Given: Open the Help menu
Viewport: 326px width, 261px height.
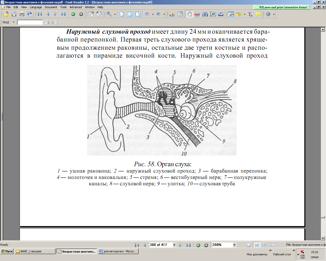Looking at the screenshot, I should 100,7.
